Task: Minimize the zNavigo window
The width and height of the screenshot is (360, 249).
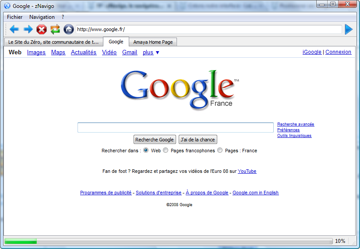Action: pyautogui.click(x=322, y=4)
